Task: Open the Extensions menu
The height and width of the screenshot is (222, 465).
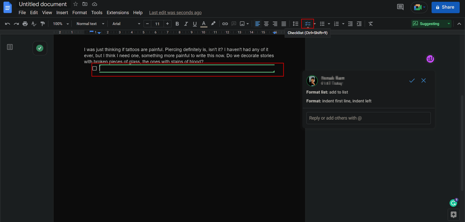Action: coord(118,13)
